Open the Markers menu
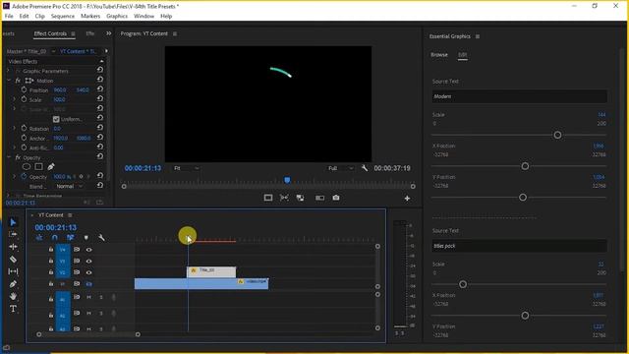The width and height of the screenshot is (629, 354). pos(90,16)
